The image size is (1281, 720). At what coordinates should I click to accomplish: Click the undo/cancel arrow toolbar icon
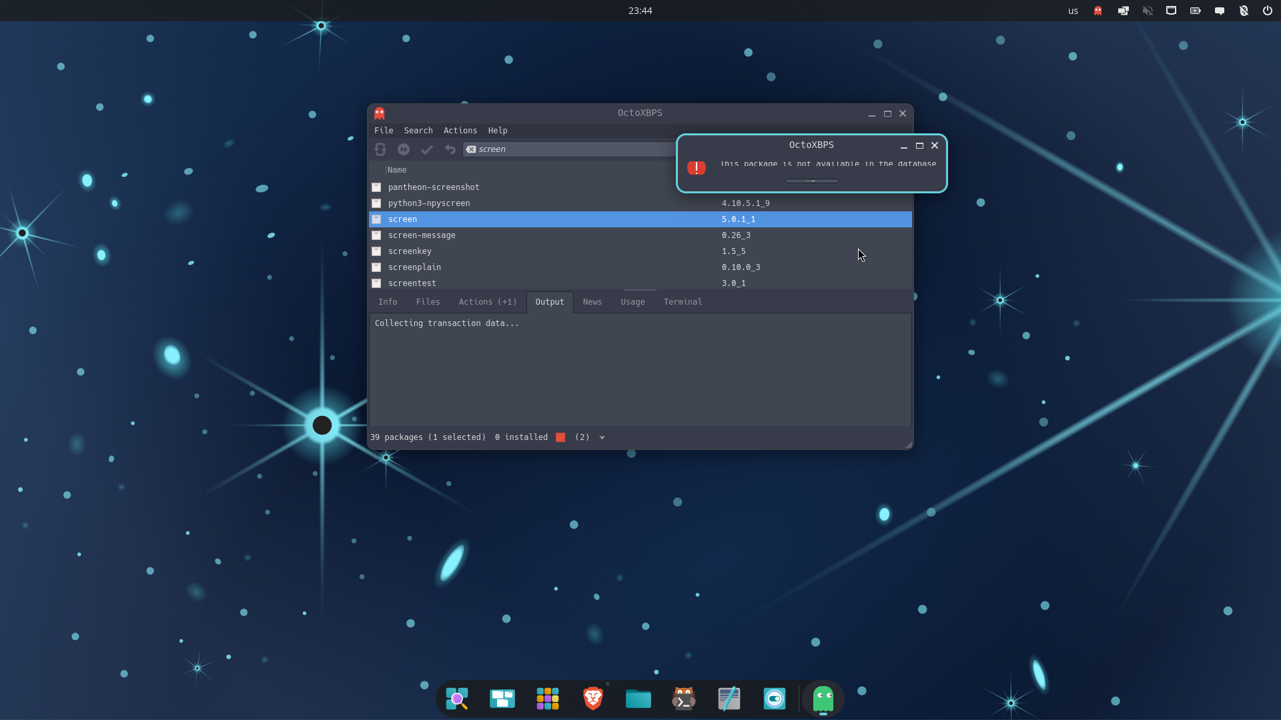click(x=450, y=149)
